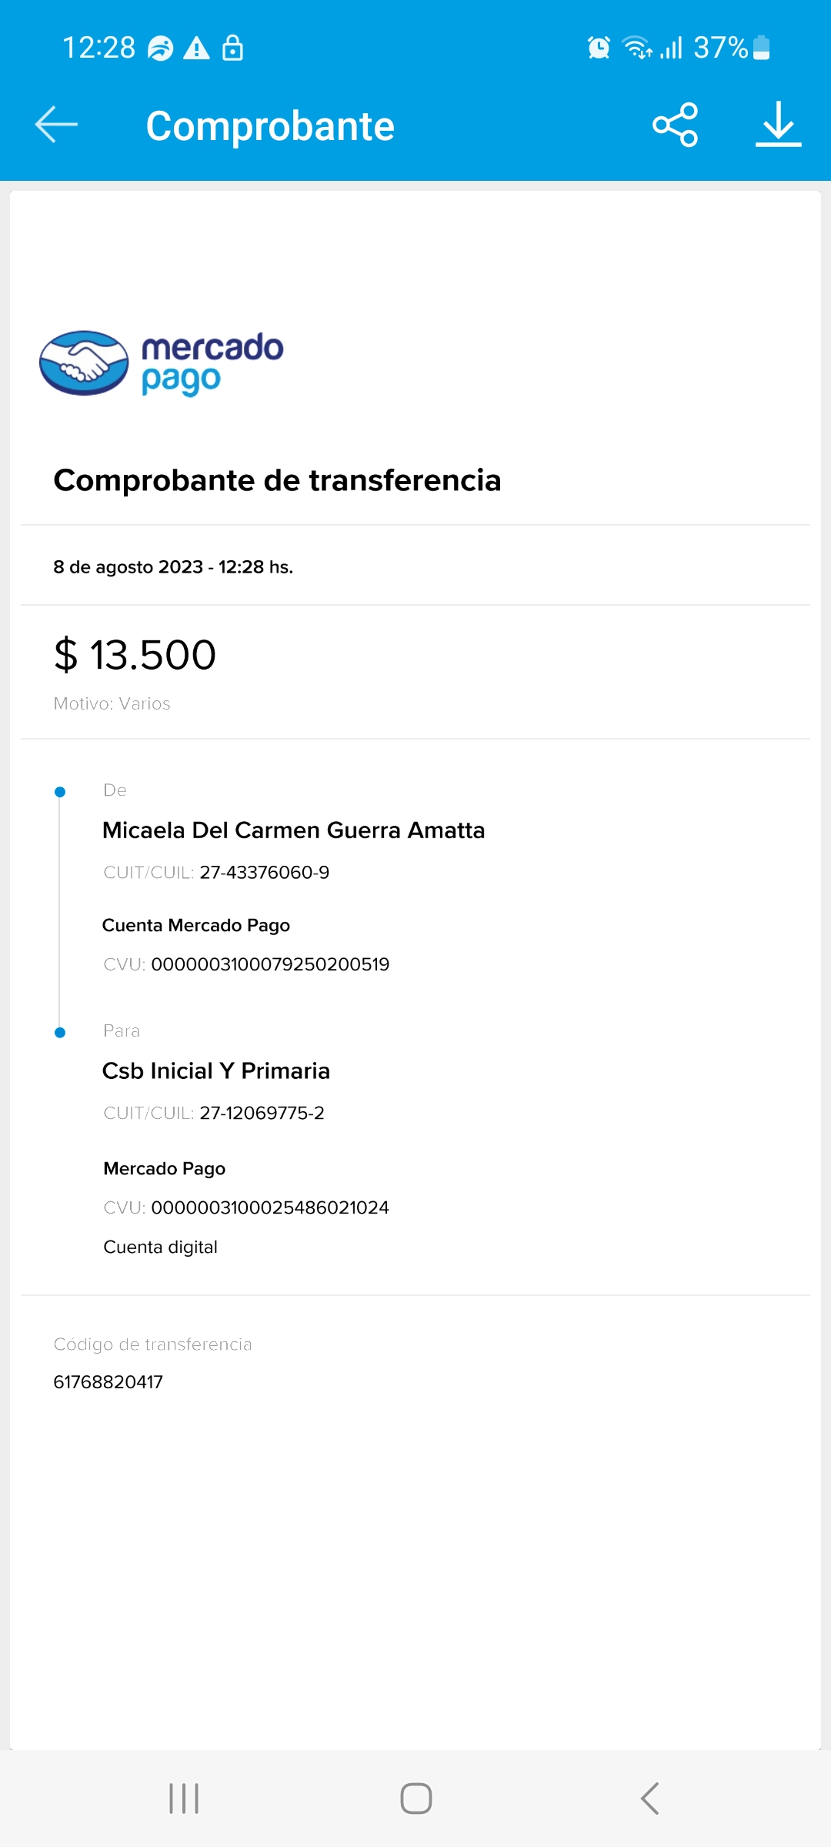Tap the warning triangle status icon
The image size is (831, 1847).
pos(196,48)
